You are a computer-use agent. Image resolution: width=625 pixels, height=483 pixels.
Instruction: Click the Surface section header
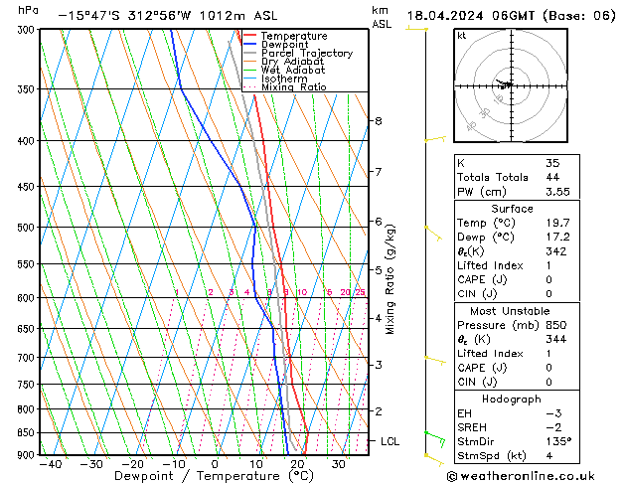512,209
